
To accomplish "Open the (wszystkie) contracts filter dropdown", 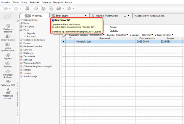I will click(x=122, y=35).
